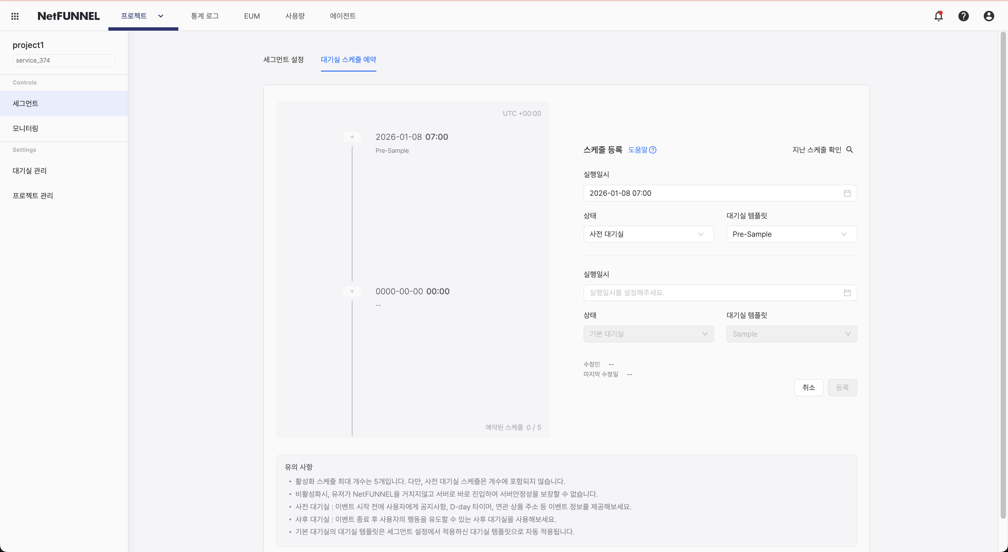Open the Pre-Sample 대기실 템플릿 dropdown
The image size is (1008, 552).
click(791, 234)
